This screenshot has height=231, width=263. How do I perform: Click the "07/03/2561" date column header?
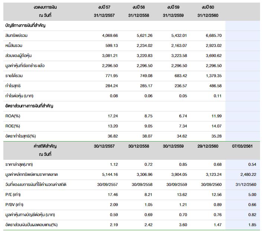[x=242, y=146]
